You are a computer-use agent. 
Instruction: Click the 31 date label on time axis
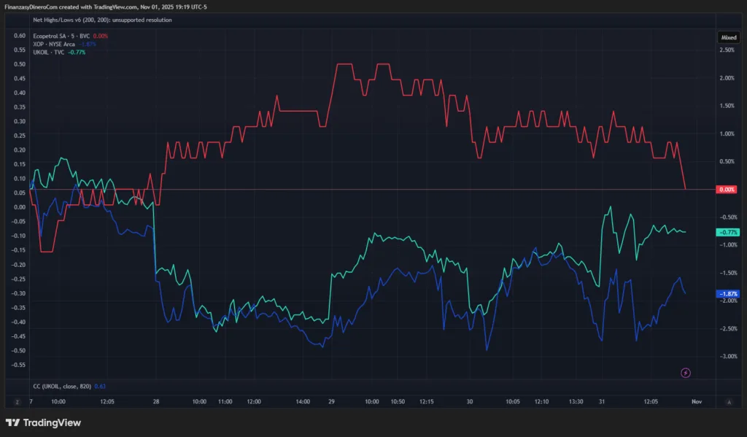pyautogui.click(x=602, y=401)
